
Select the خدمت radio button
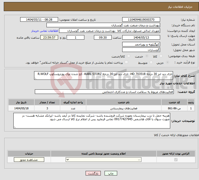147,56
